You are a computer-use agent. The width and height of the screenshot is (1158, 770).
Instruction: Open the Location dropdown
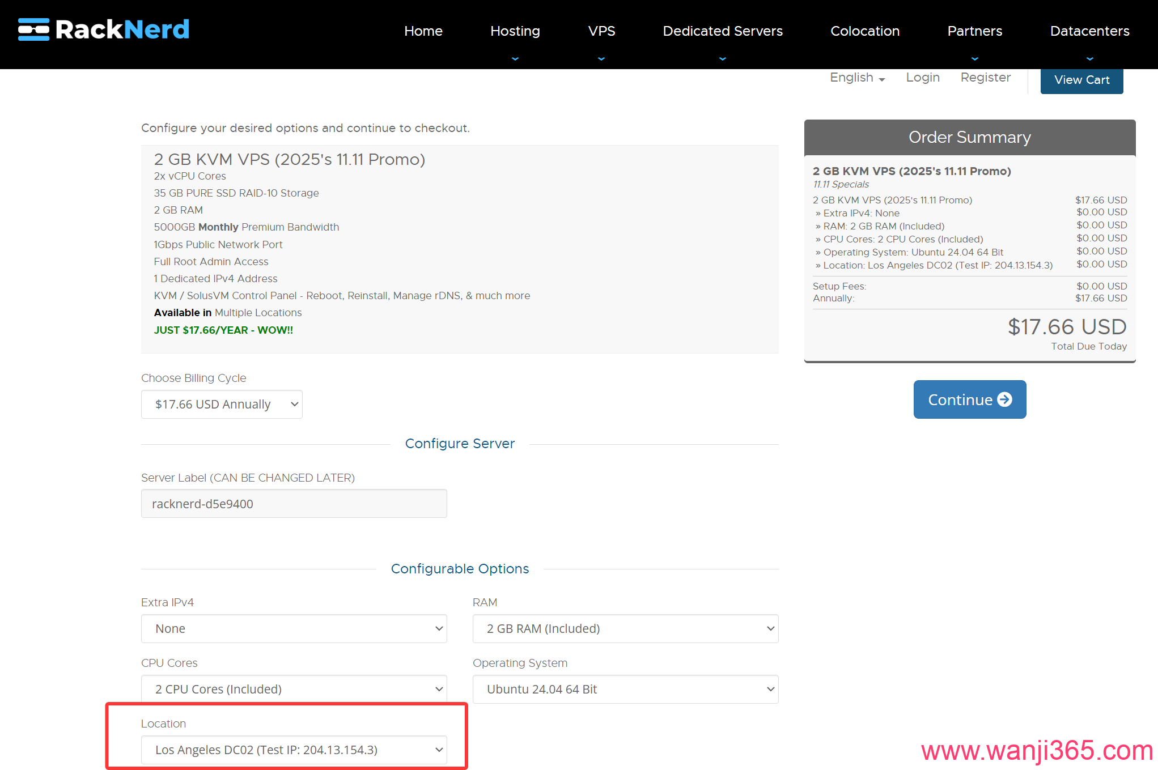point(294,750)
